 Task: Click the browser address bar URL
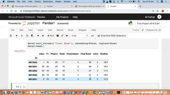click(x=57, y=11)
